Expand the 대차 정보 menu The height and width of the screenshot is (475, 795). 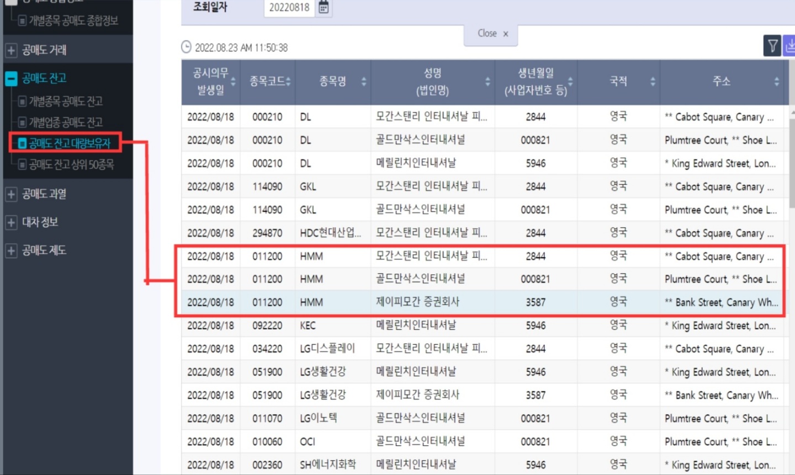pos(11,222)
